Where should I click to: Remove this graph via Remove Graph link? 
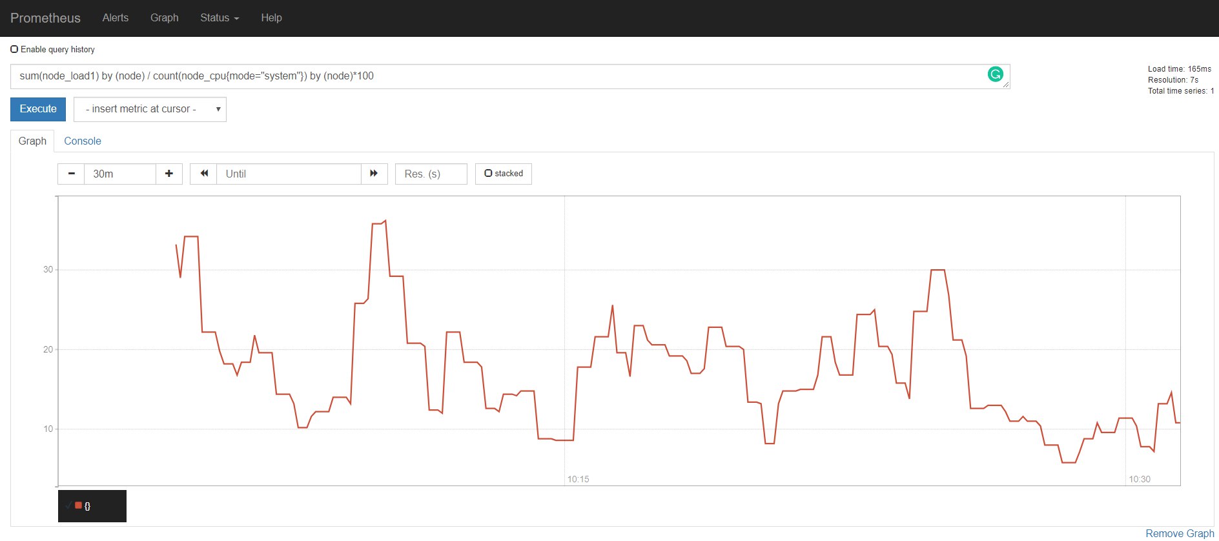[1180, 533]
